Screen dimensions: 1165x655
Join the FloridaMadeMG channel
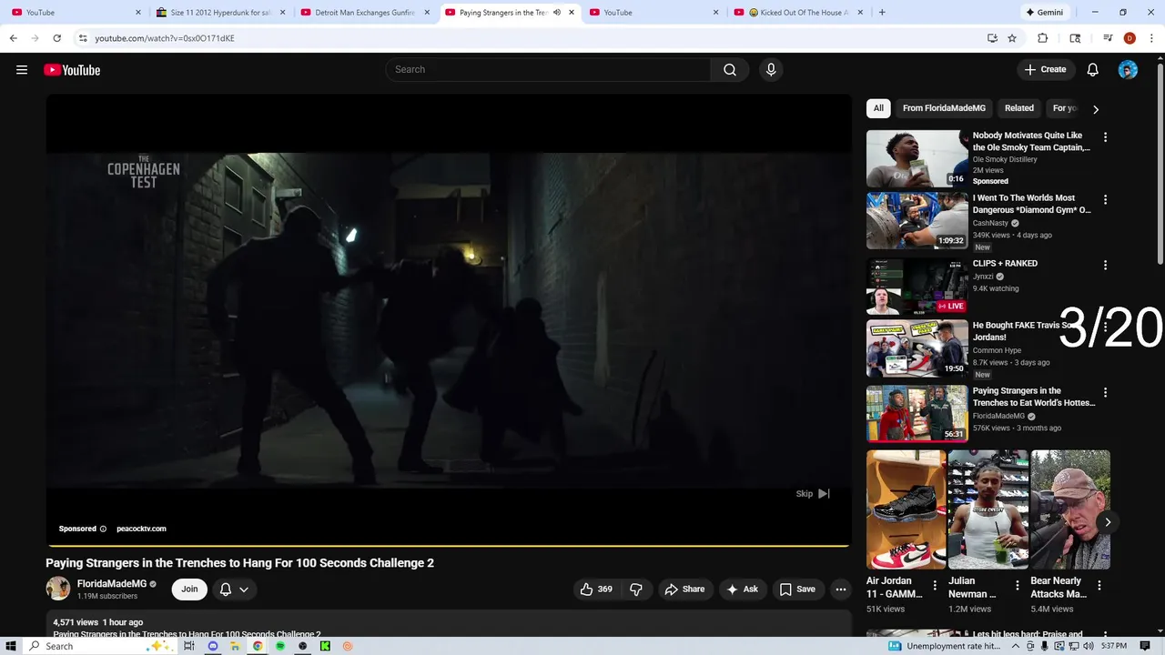(x=189, y=589)
